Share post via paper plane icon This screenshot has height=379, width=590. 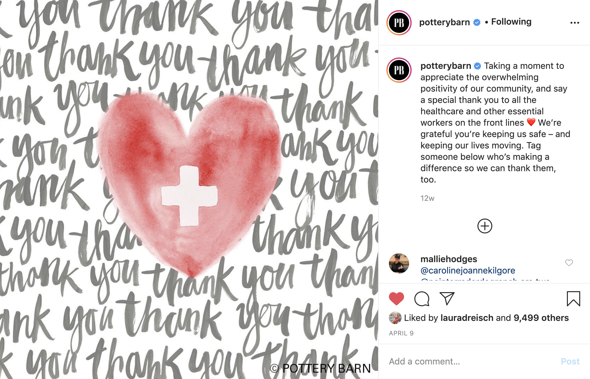coord(447,298)
